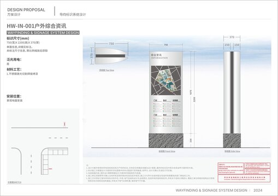
Task: Select the top view drawing of the sign
Action: (x=110, y=56)
